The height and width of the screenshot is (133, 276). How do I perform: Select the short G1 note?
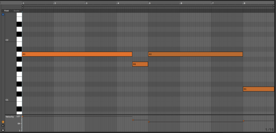tap(140, 64)
